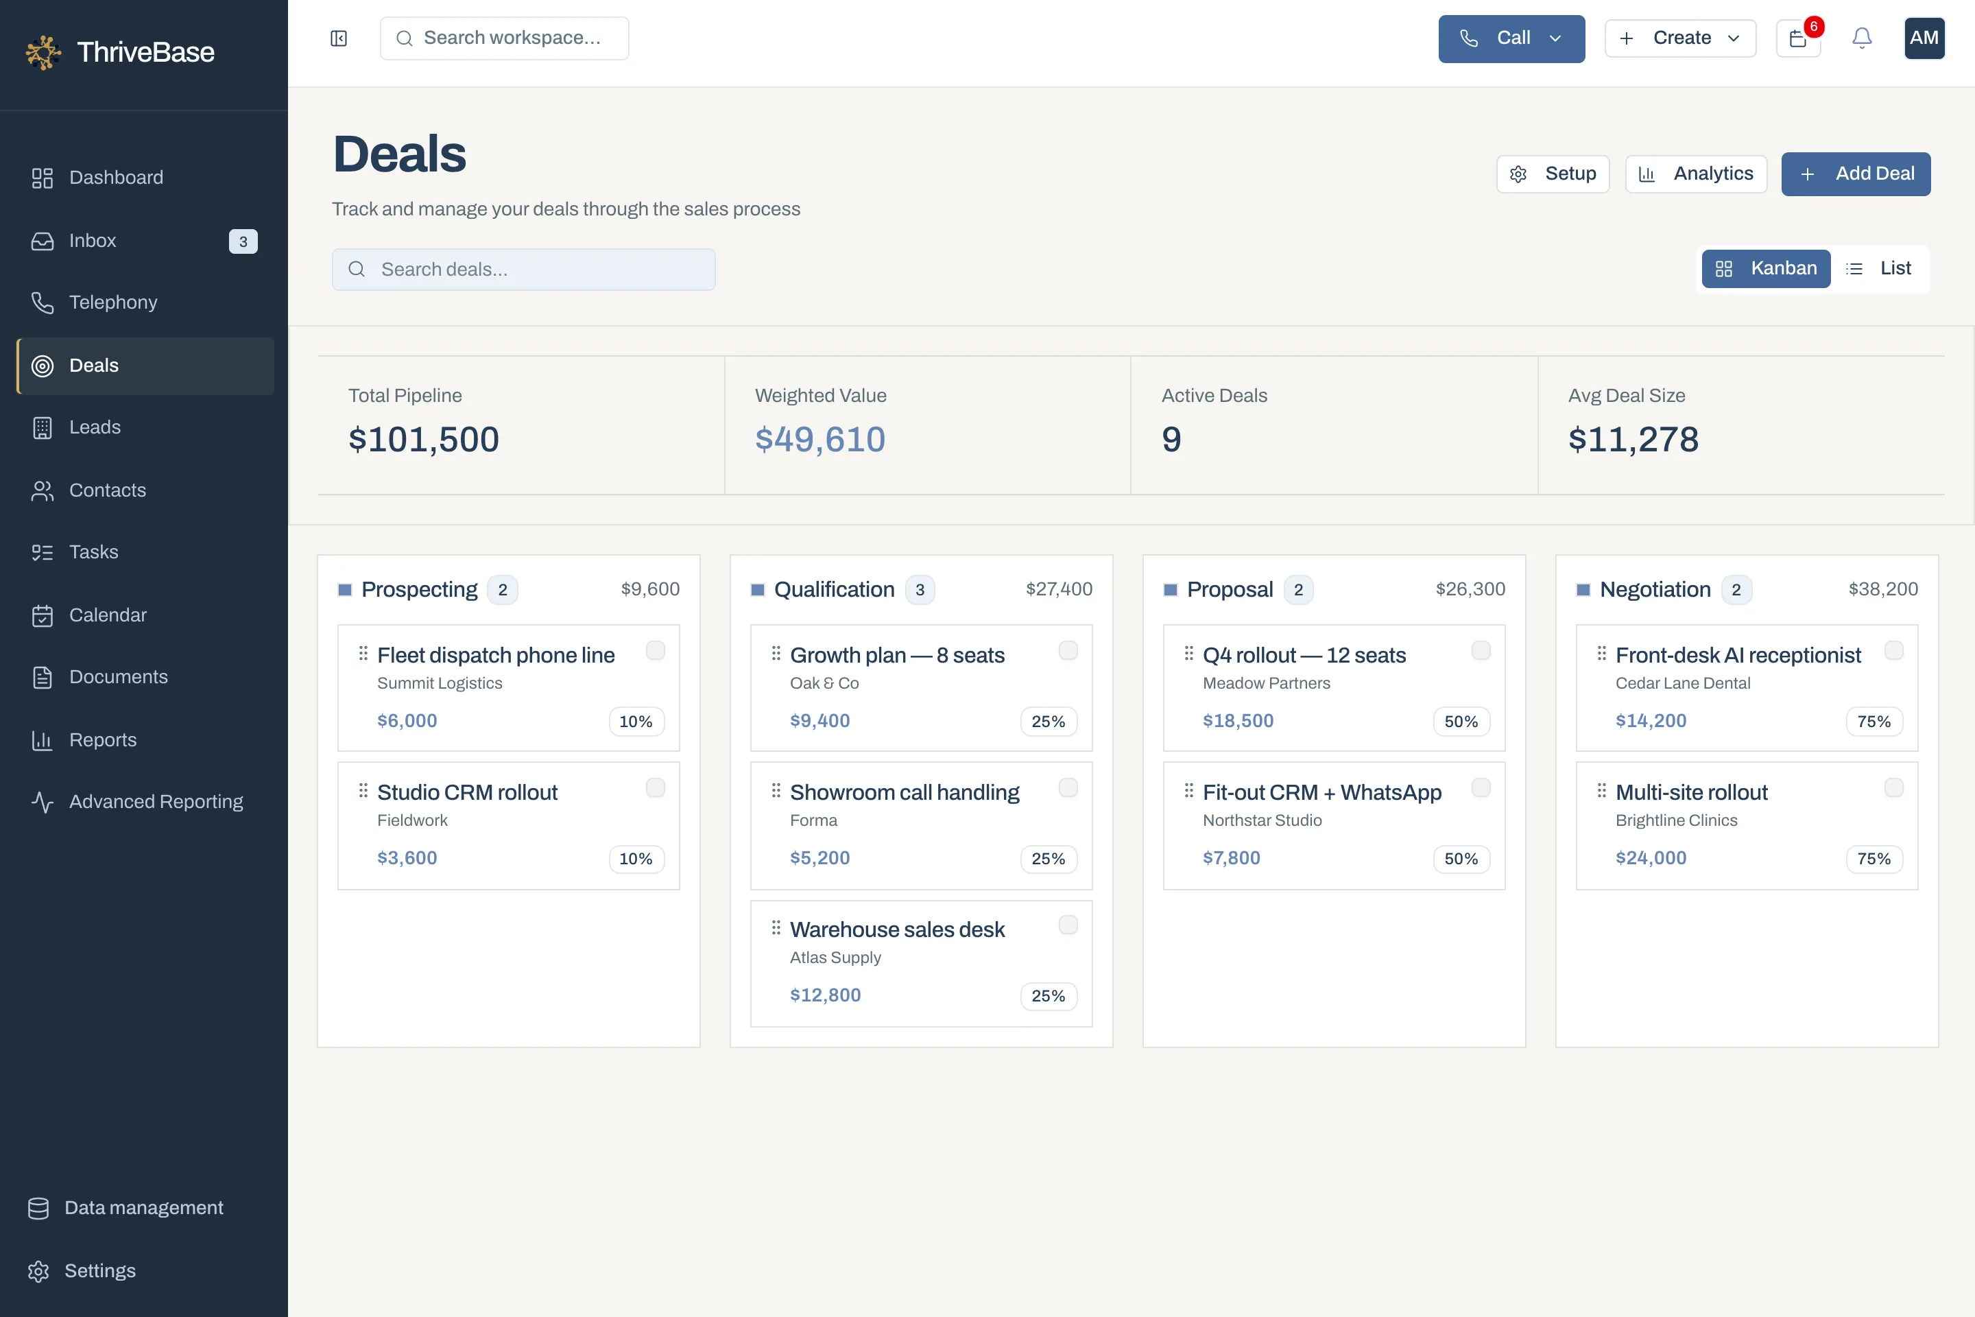Click the Inbox unread count badge 3
Screen dimensions: 1975x1317
coord(243,242)
